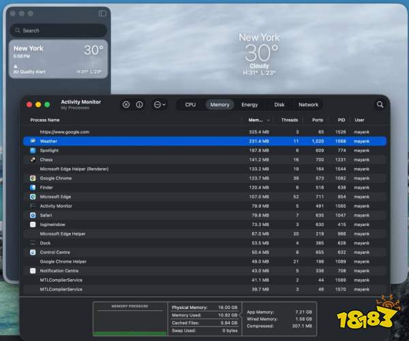The width and height of the screenshot is (409, 341).
Task: Click the Compressed 307.1 MB value
Action: [x=302, y=326]
